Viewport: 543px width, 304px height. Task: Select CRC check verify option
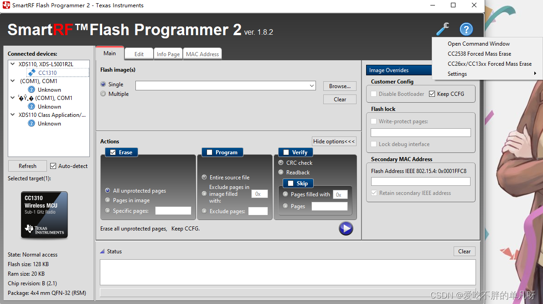click(281, 162)
